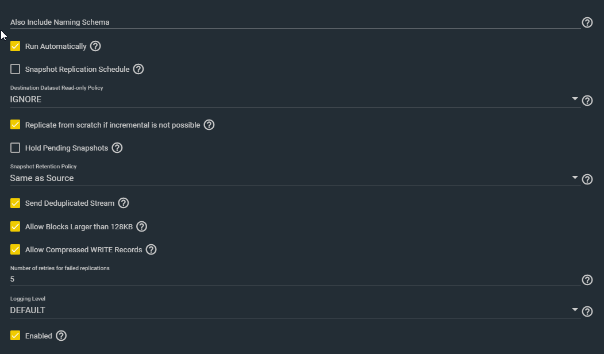Uncheck the Enabled checkbox

click(15, 336)
